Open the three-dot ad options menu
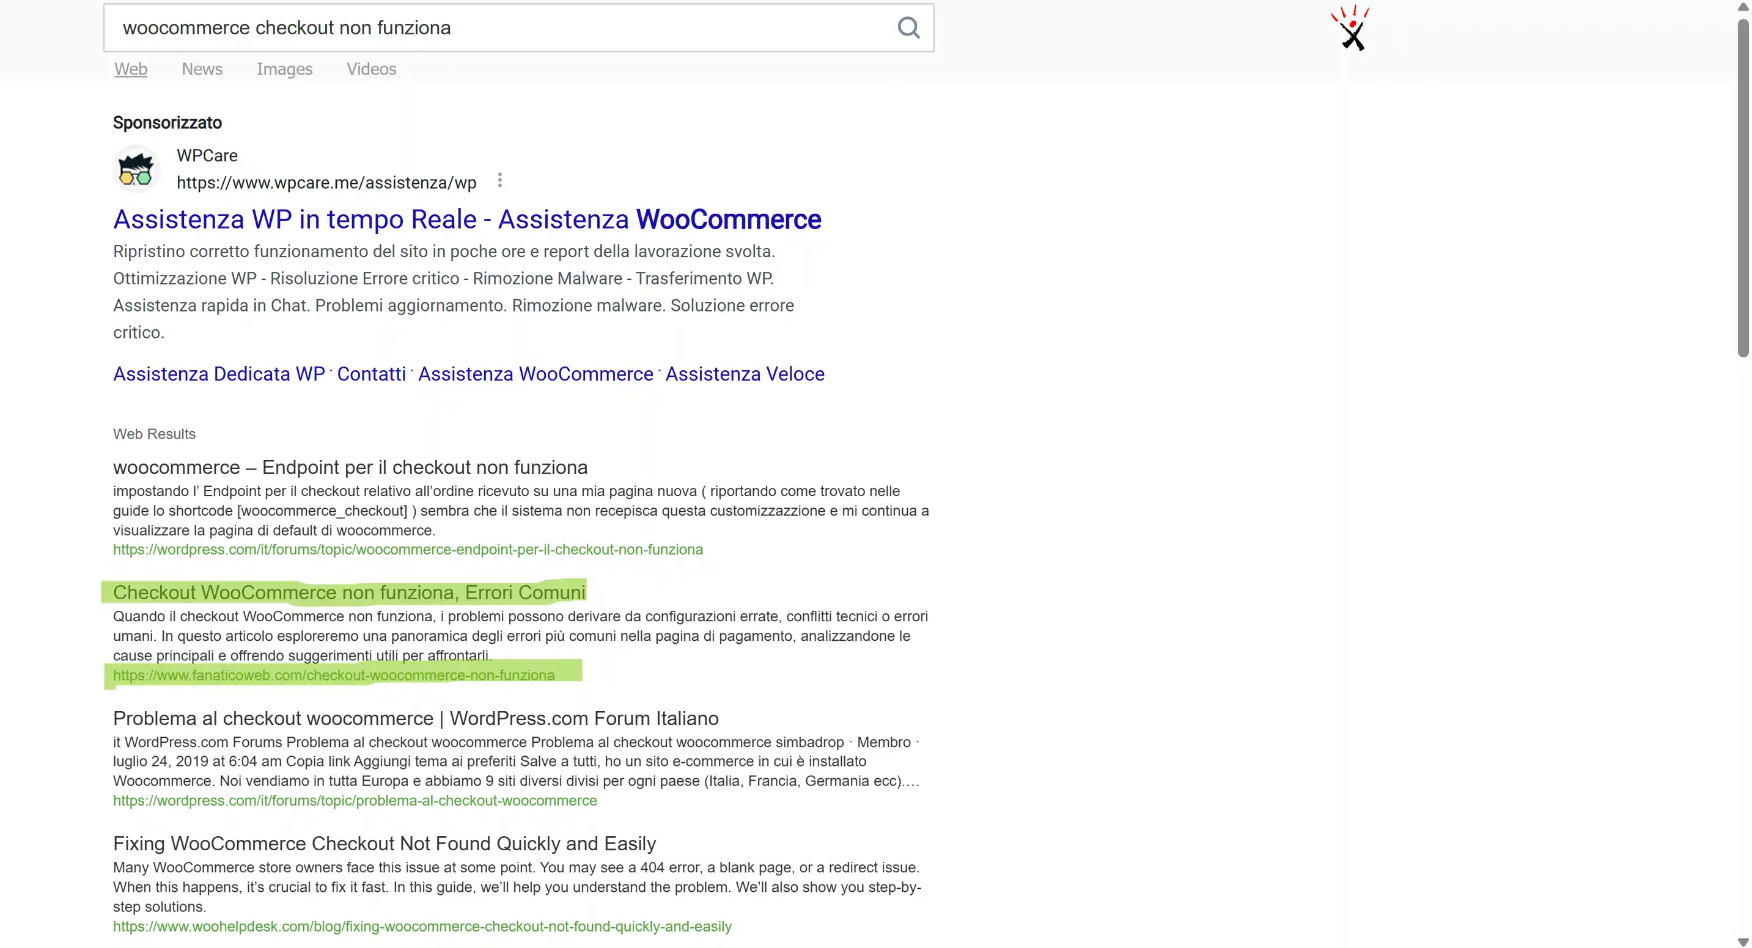Viewport: 1752px width, 948px height. [x=500, y=181]
